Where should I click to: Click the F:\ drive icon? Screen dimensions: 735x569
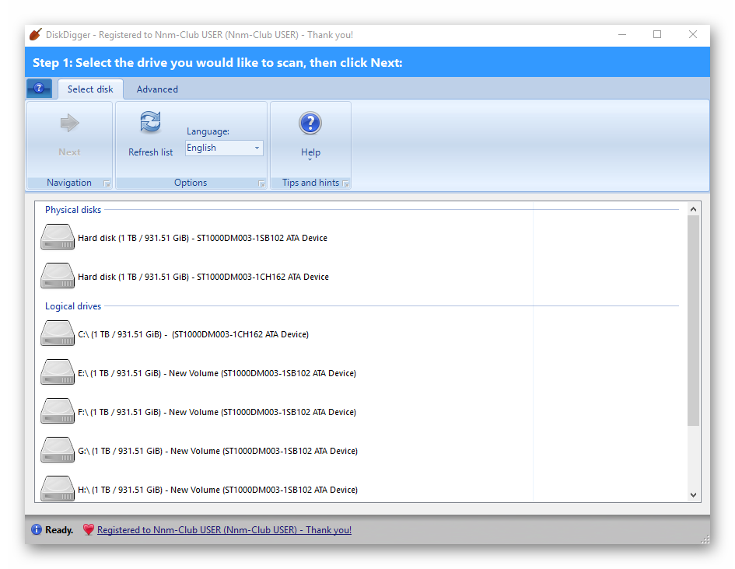[x=58, y=411]
